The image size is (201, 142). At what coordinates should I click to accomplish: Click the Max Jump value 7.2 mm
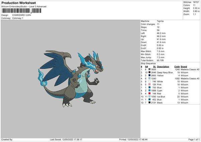160,57
